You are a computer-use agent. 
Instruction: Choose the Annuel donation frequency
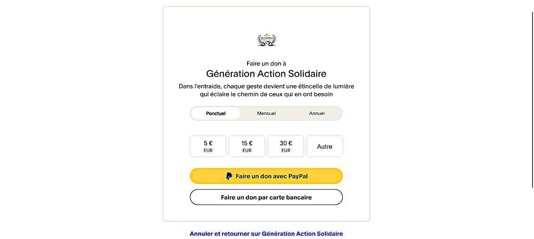[x=317, y=113]
